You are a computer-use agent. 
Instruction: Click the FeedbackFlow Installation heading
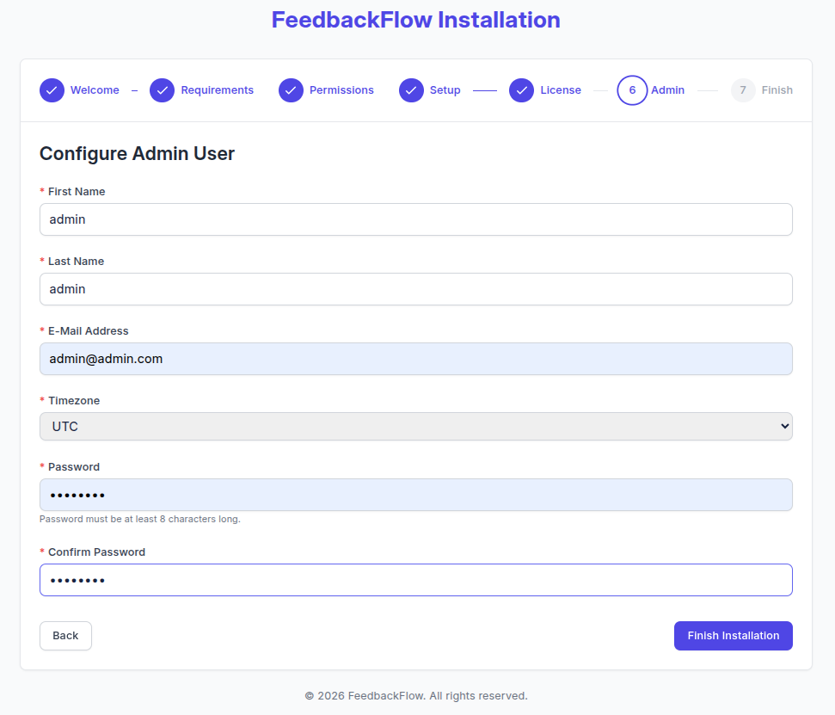pyautogui.click(x=415, y=20)
